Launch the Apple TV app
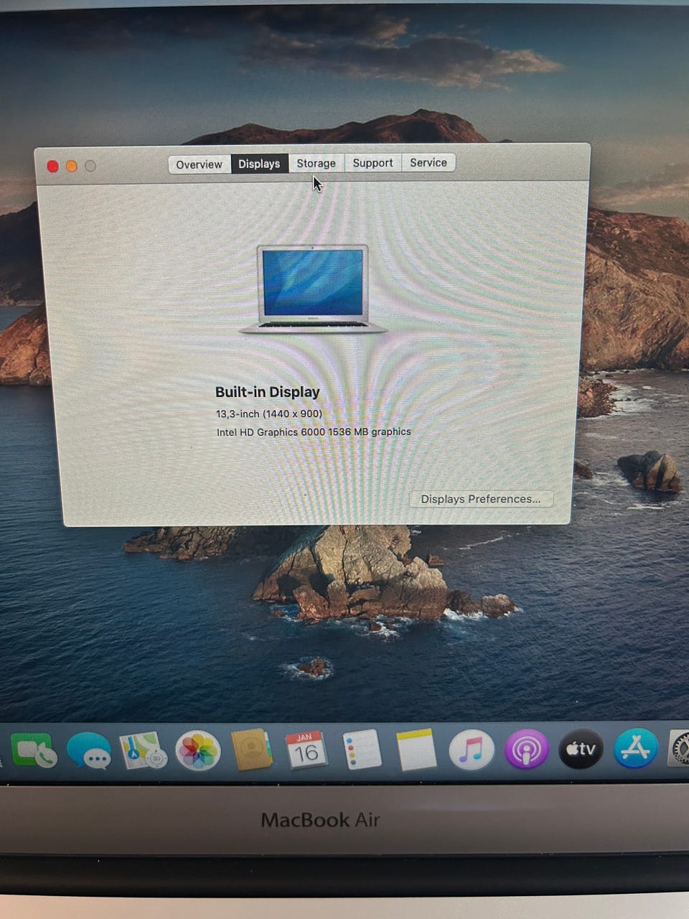The height and width of the screenshot is (919, 689). tap(581, 749)
